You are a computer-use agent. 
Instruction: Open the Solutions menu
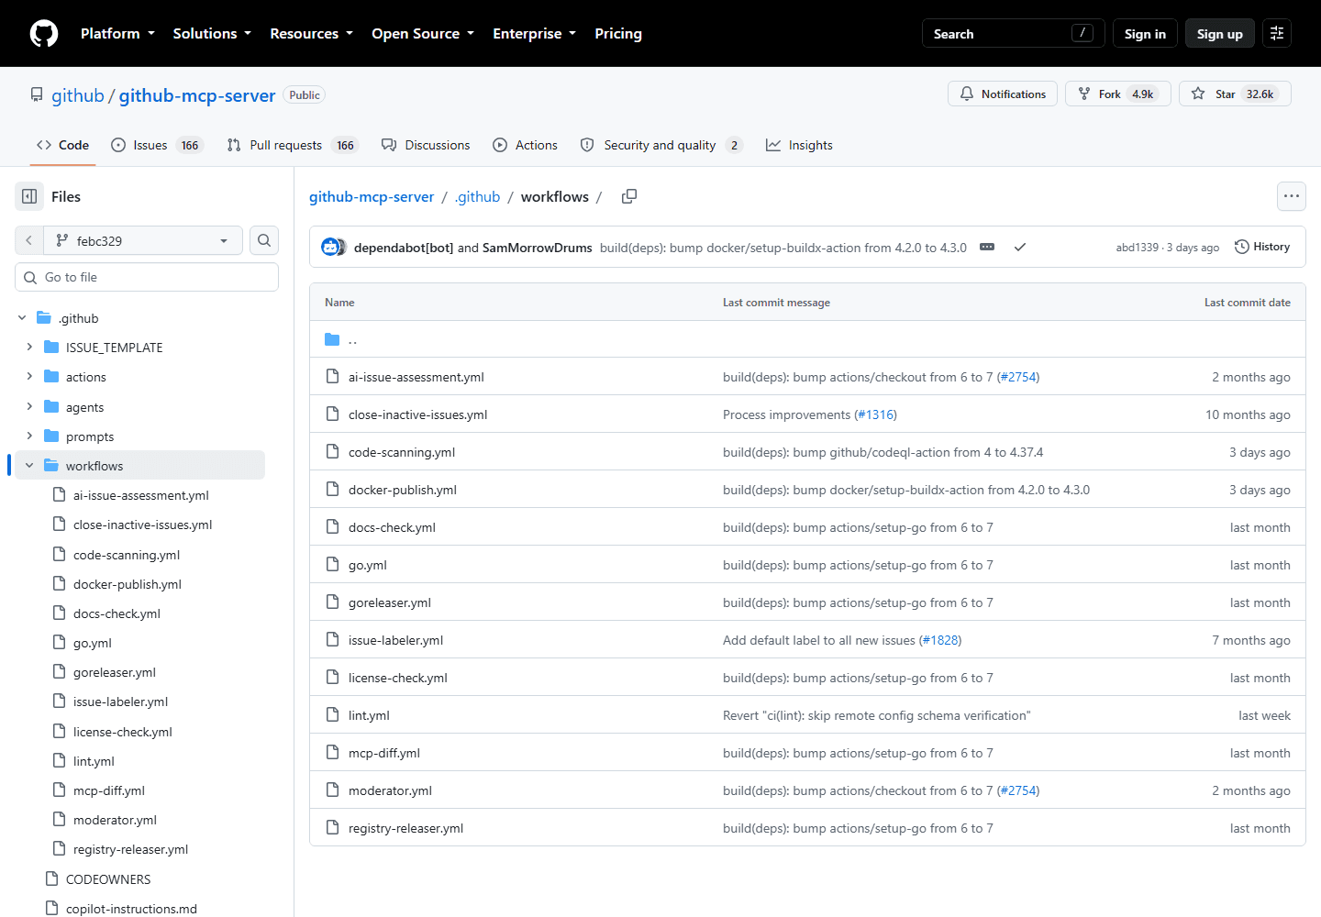click(x=212, y=34)
